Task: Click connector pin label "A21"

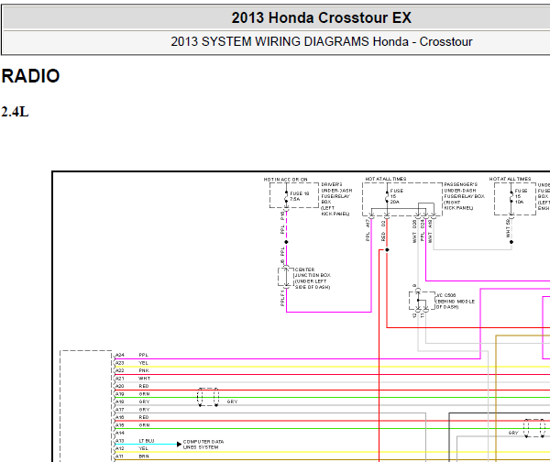Action: pyautogui.click(x=120, y=379)
